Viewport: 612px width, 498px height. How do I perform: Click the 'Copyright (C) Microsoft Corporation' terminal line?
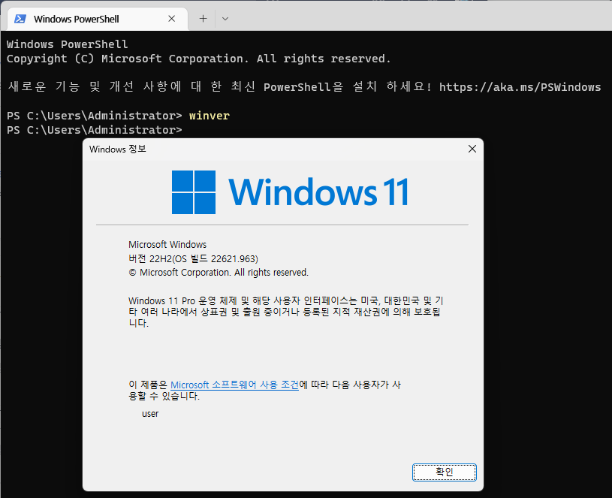(199, 59)
